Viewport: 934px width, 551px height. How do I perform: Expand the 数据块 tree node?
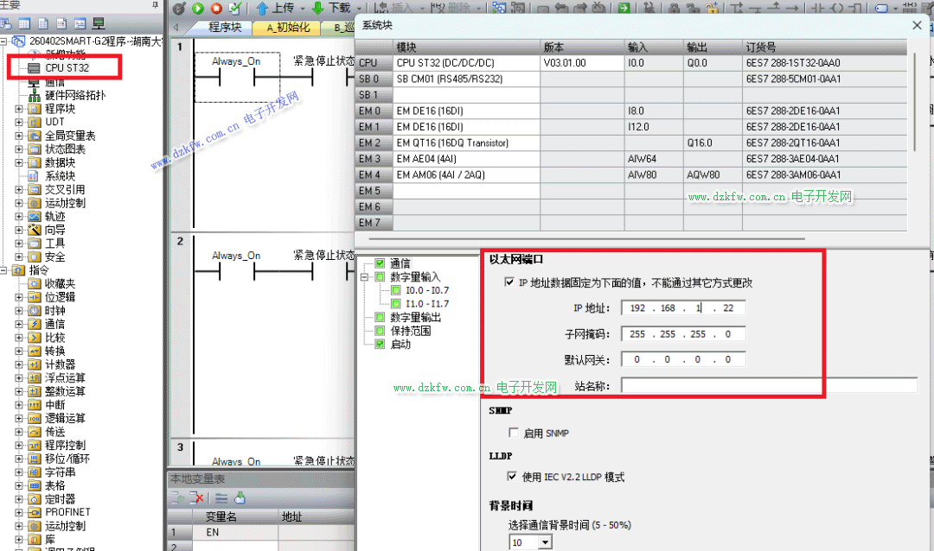pyautogui.click(x=19, y=162)
